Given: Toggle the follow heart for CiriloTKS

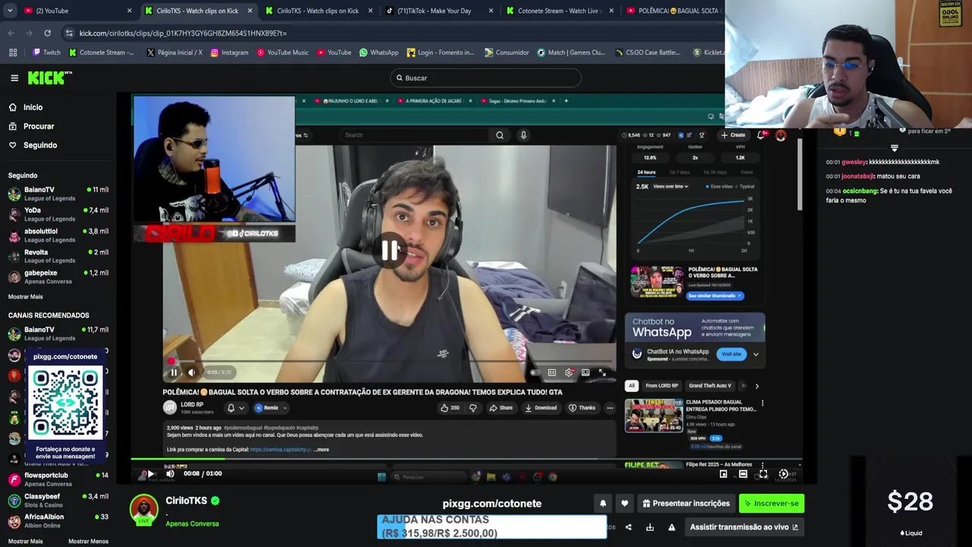Looking at the screenshot, I should (624, 503).
